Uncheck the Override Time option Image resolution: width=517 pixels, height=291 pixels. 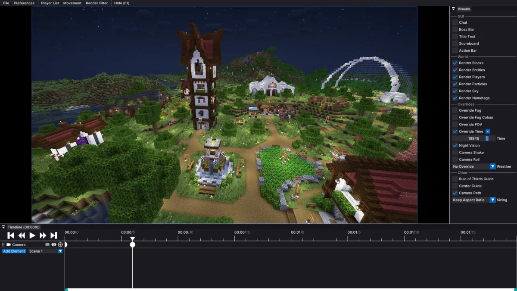pyautogui.click(x=455, y=131)
